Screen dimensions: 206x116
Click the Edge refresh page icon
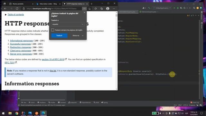(x=17, y=9)
